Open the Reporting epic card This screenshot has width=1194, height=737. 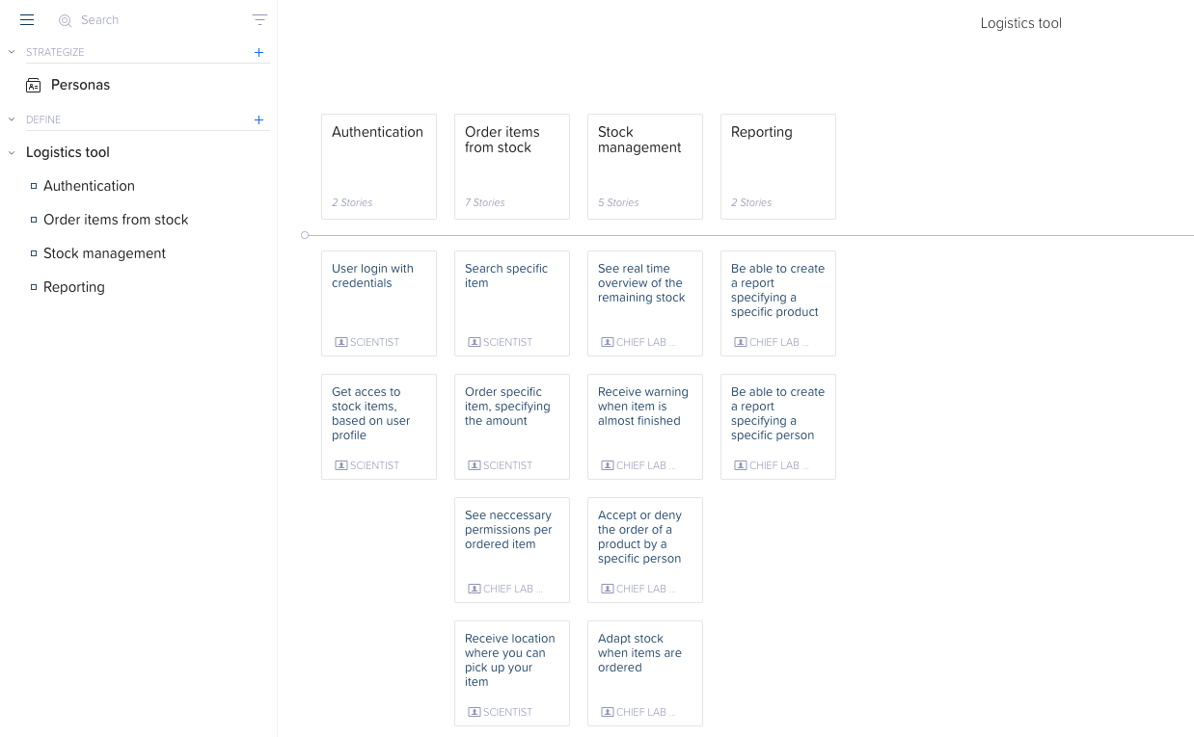(777, 166)
